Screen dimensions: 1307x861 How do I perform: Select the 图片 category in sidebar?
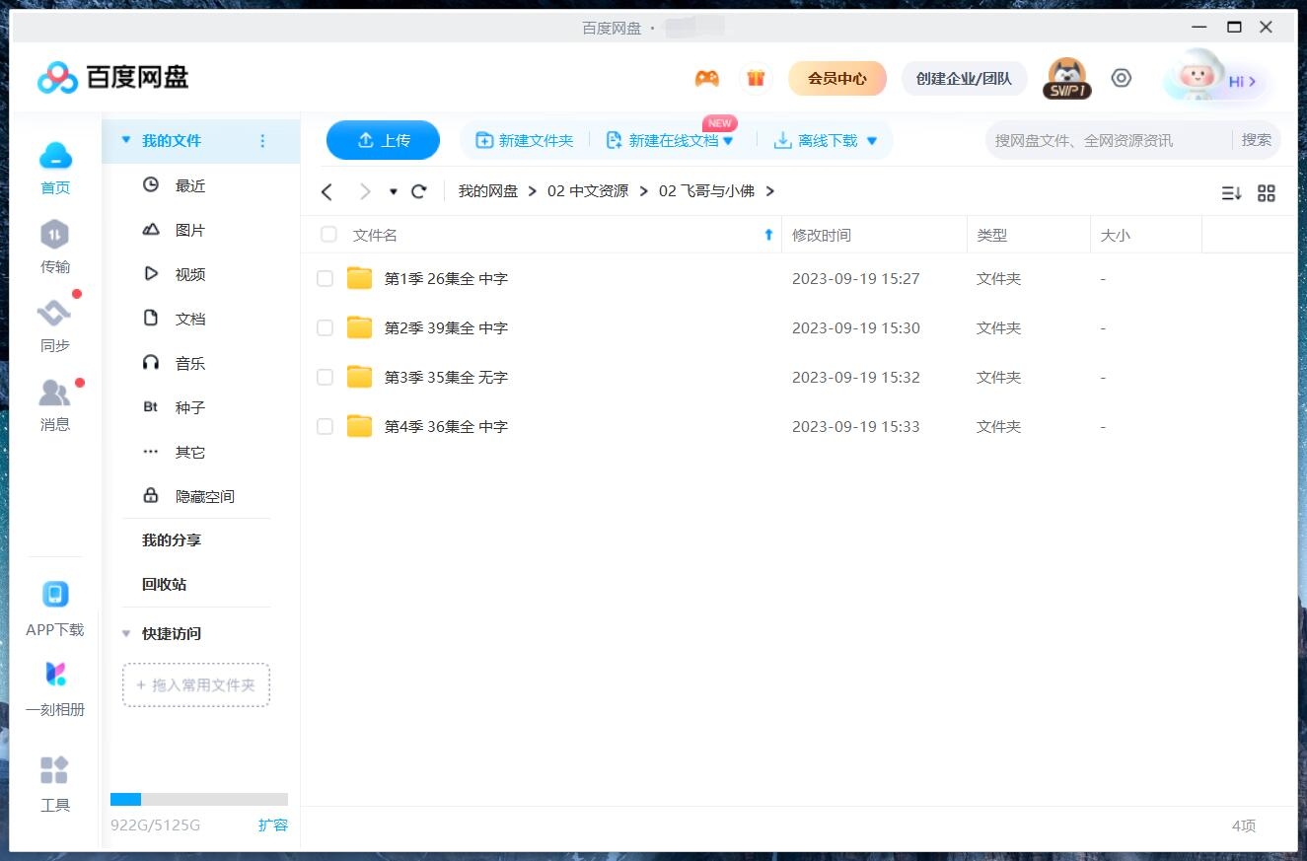(189, 229)
